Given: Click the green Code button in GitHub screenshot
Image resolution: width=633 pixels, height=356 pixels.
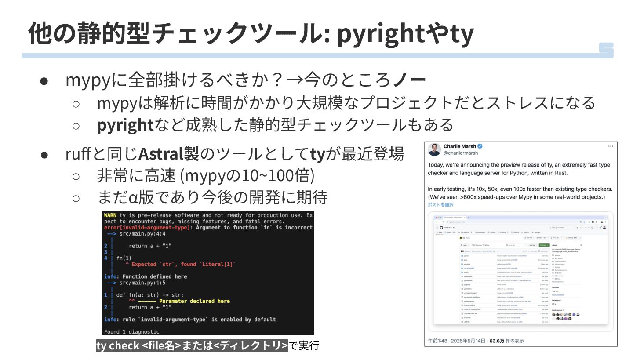Looking at the screenshot, I should point(544,245).
